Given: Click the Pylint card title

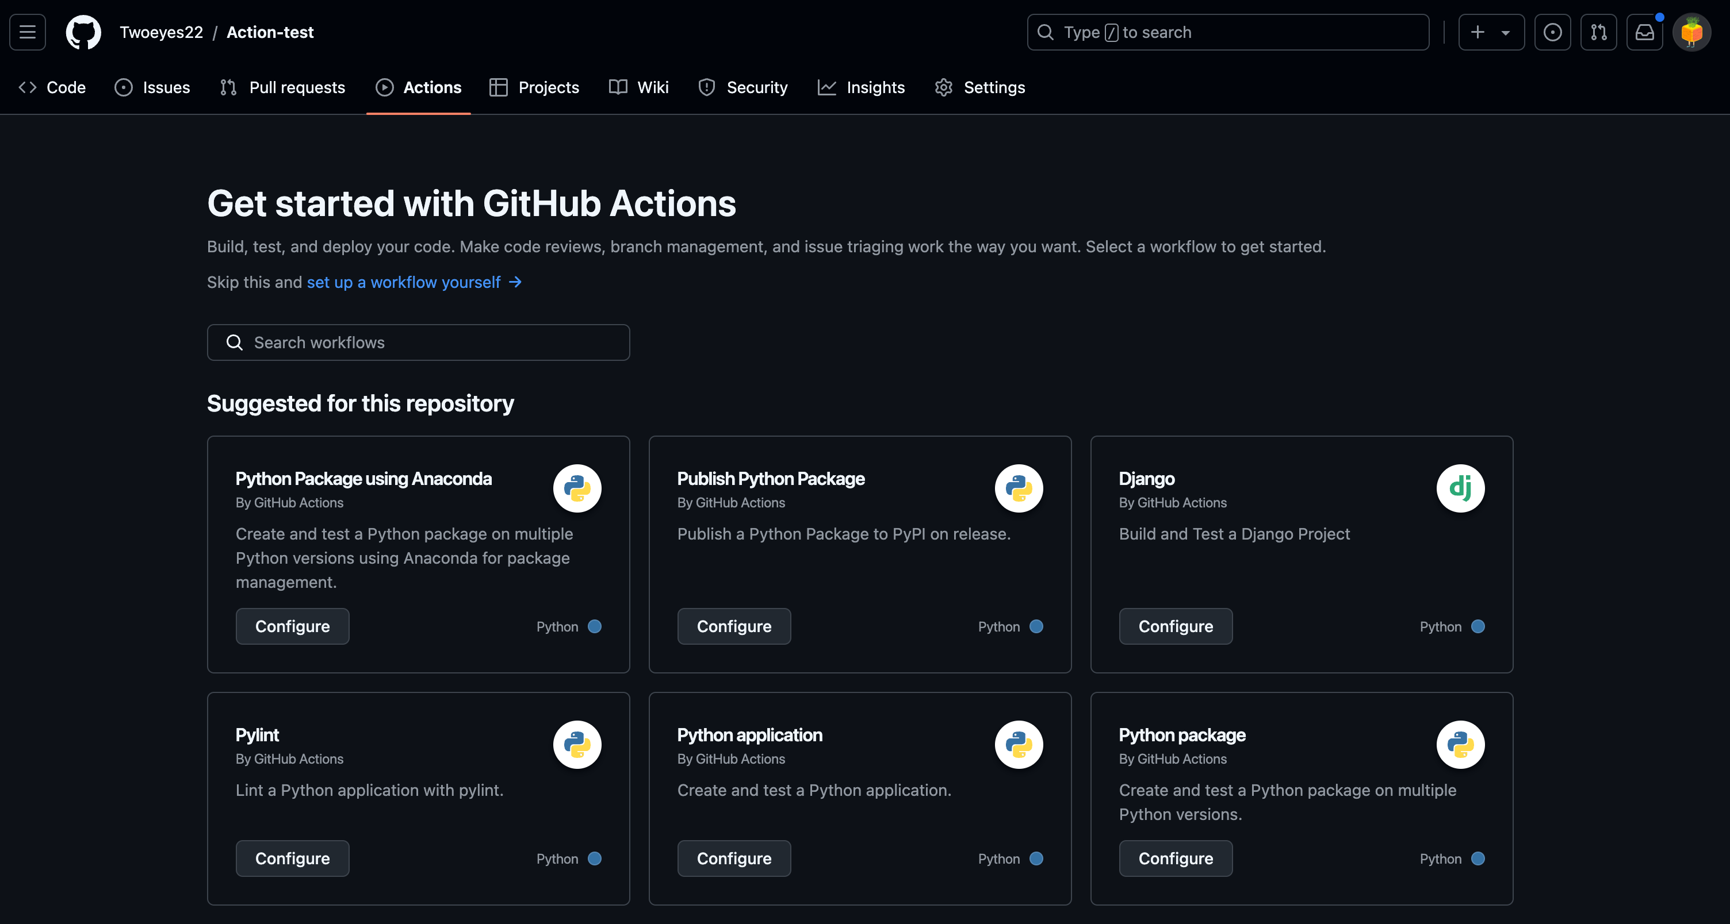Looking at the screenshot, I should (x=257, y=735).
